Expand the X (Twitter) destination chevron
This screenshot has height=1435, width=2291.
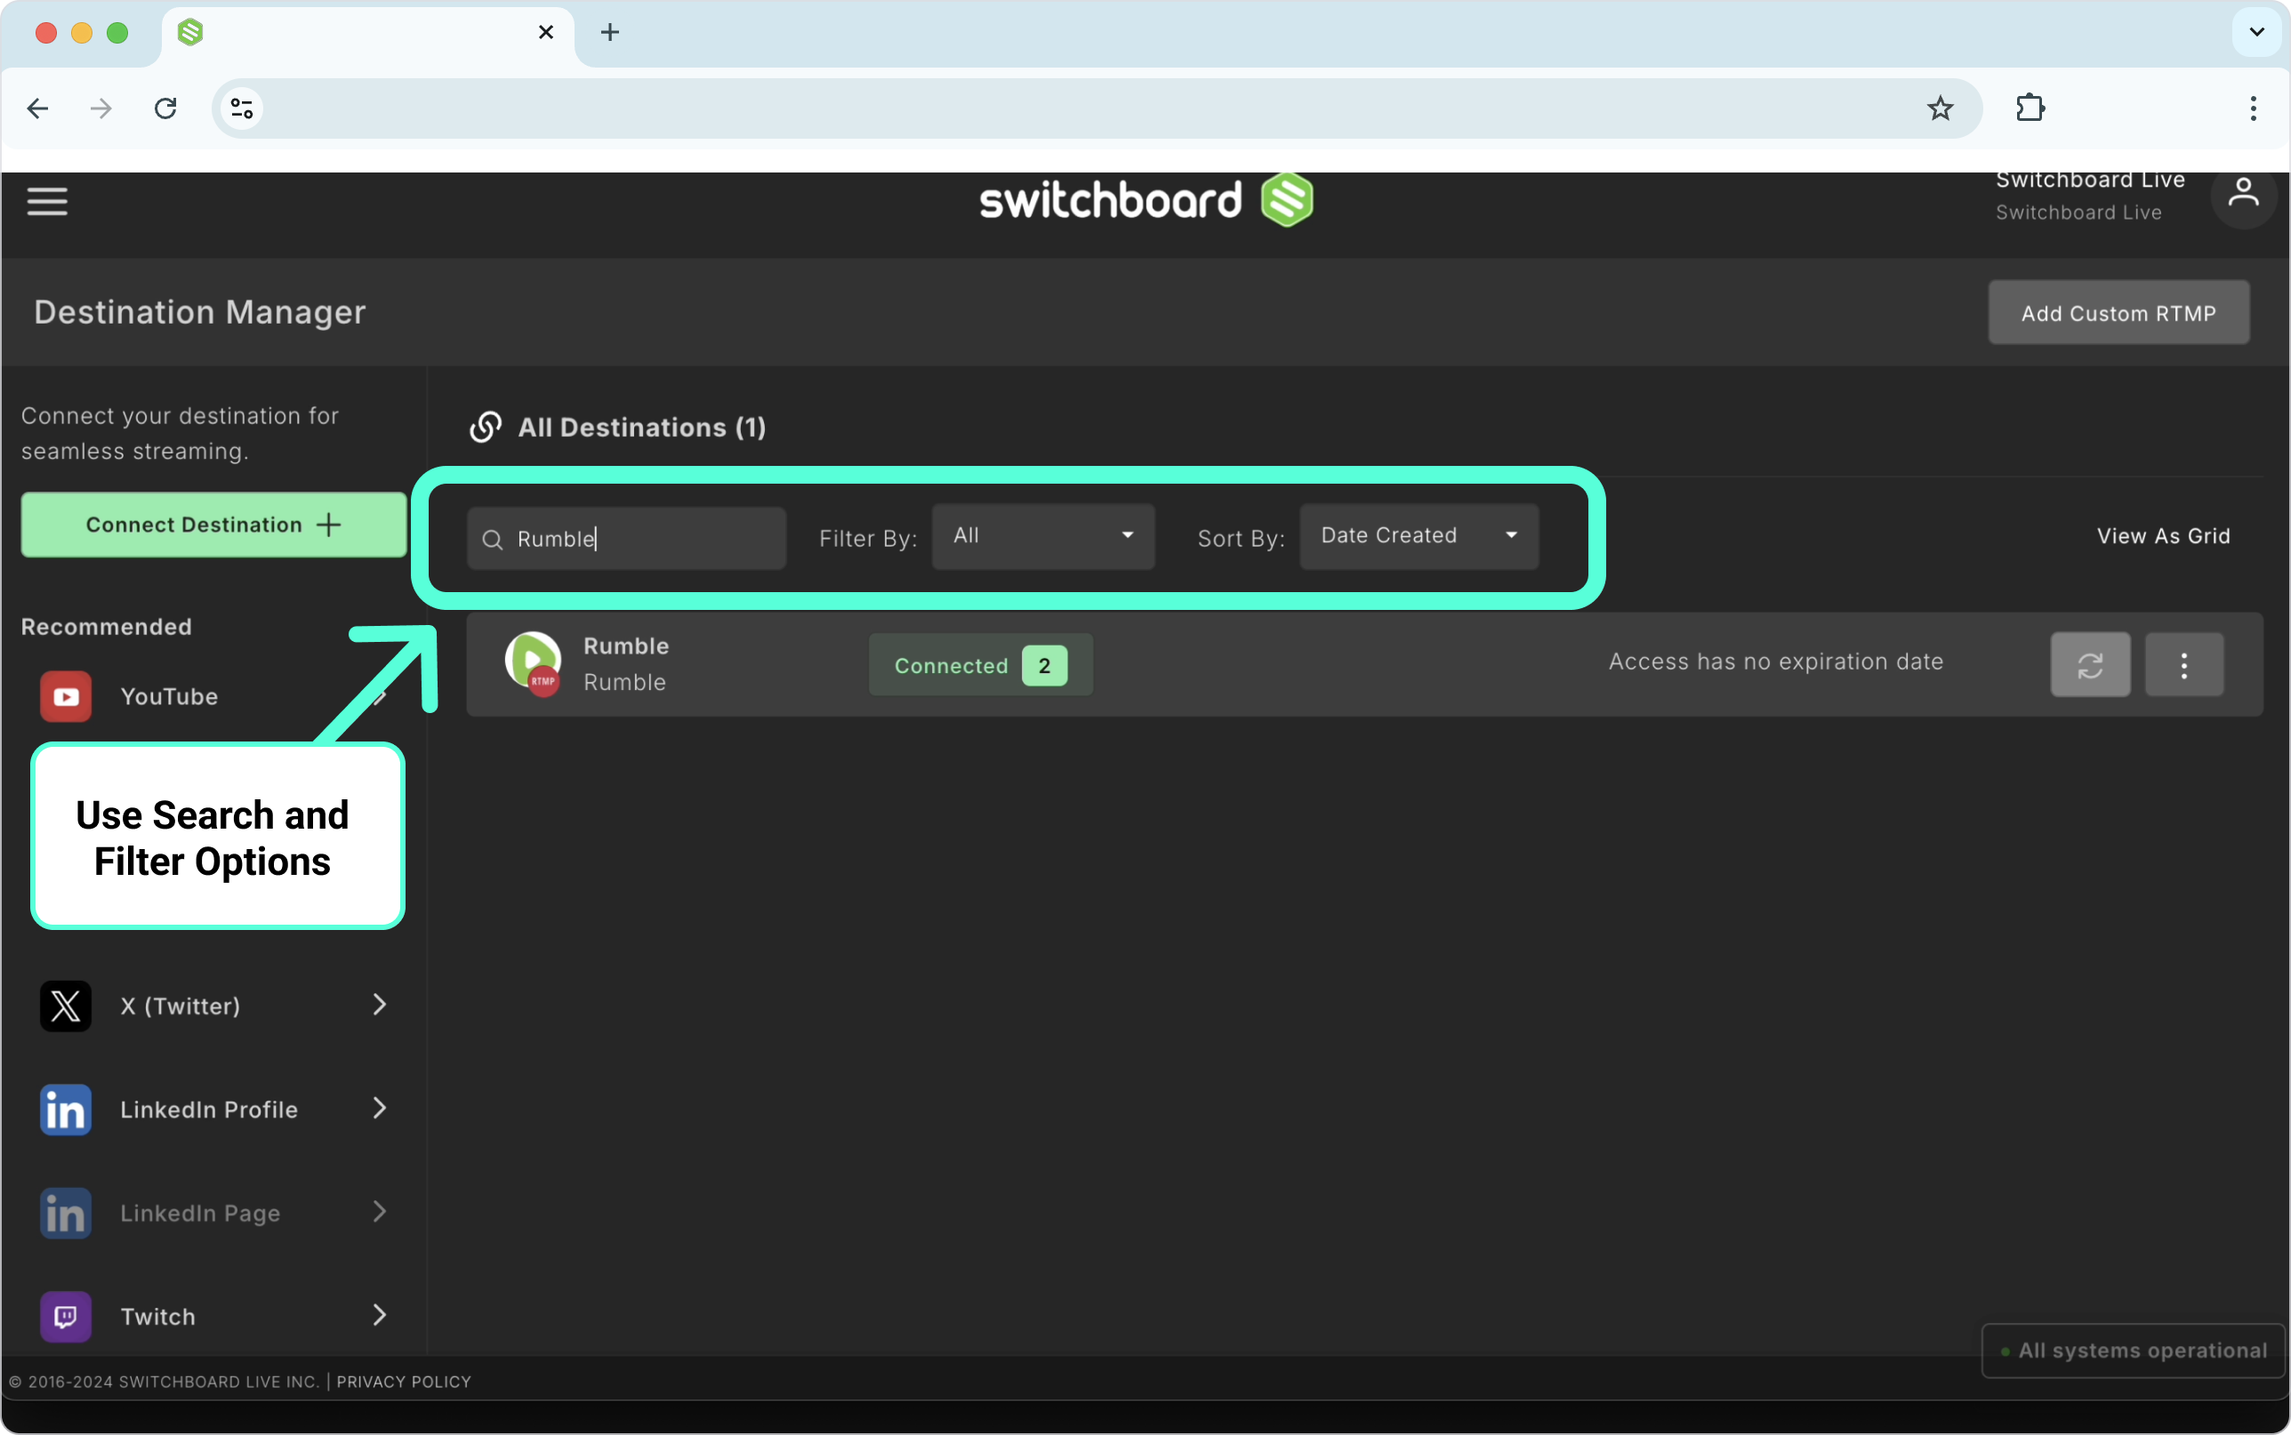pos(380,1004)
